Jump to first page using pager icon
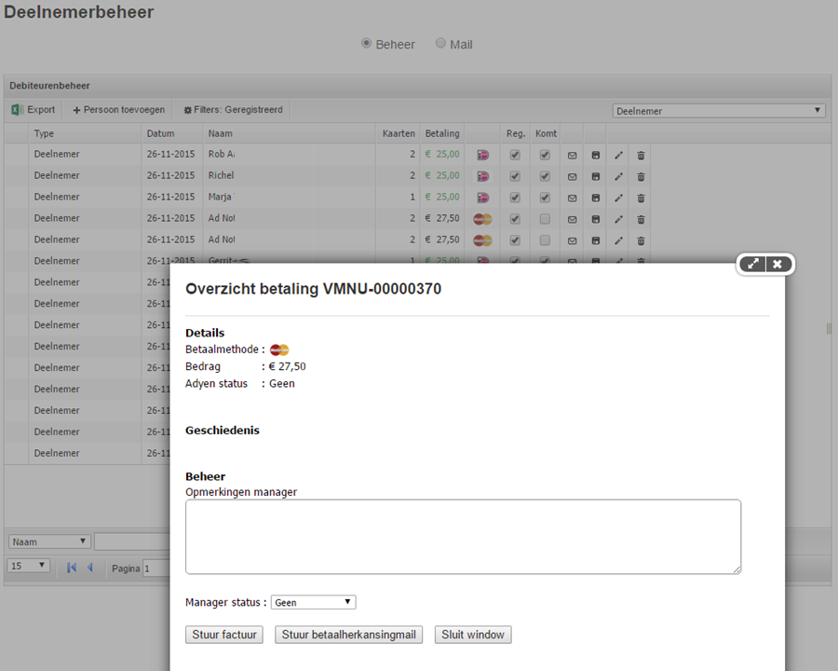Image resolution: width=838 pixels, height=671 pixels. (72, 568)
